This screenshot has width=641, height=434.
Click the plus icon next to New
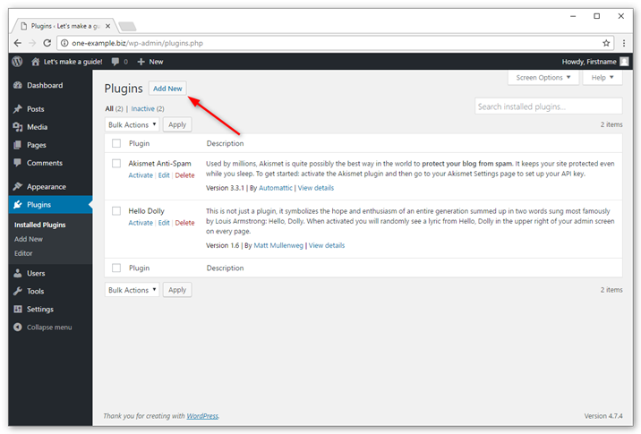[x=141, y=62]
